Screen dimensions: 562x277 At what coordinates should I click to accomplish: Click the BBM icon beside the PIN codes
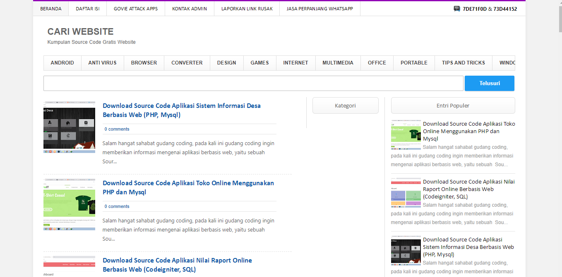coord(457,8)
